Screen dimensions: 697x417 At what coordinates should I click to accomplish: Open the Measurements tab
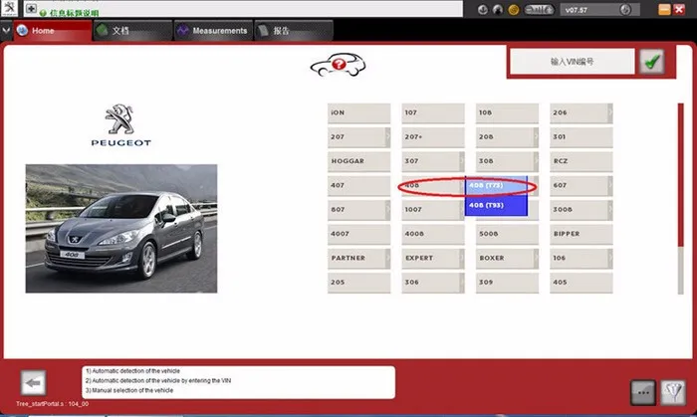(213, 31)
